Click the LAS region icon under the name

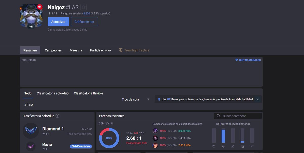click(x=50, y=13)
